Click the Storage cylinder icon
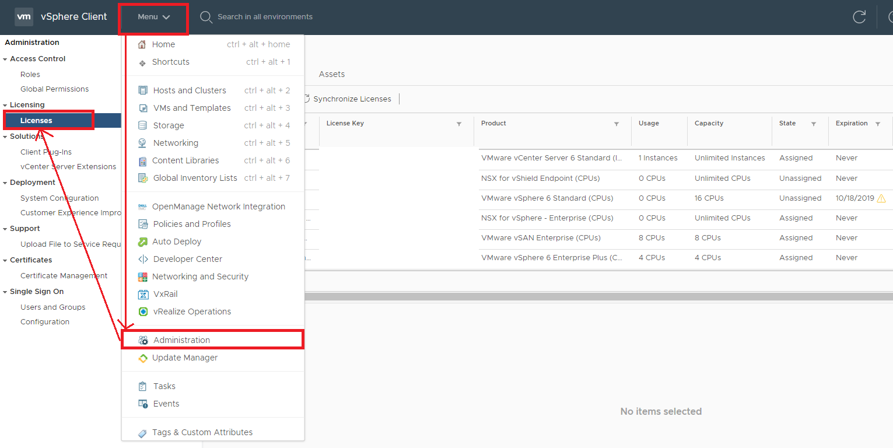Image resolution: width=893 pixels, height=448 pixels. (x=142, y=125)
